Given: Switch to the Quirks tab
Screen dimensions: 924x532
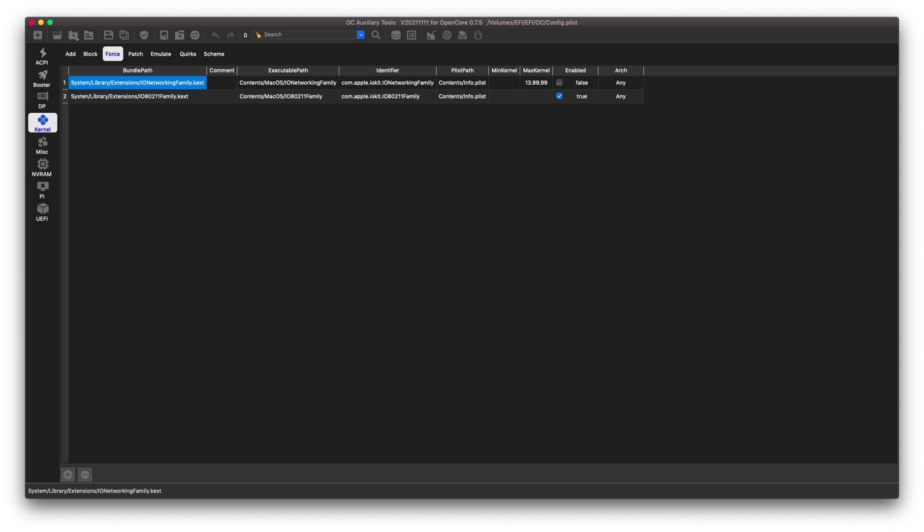Looking at the screenshot, I should coord(188,54).
